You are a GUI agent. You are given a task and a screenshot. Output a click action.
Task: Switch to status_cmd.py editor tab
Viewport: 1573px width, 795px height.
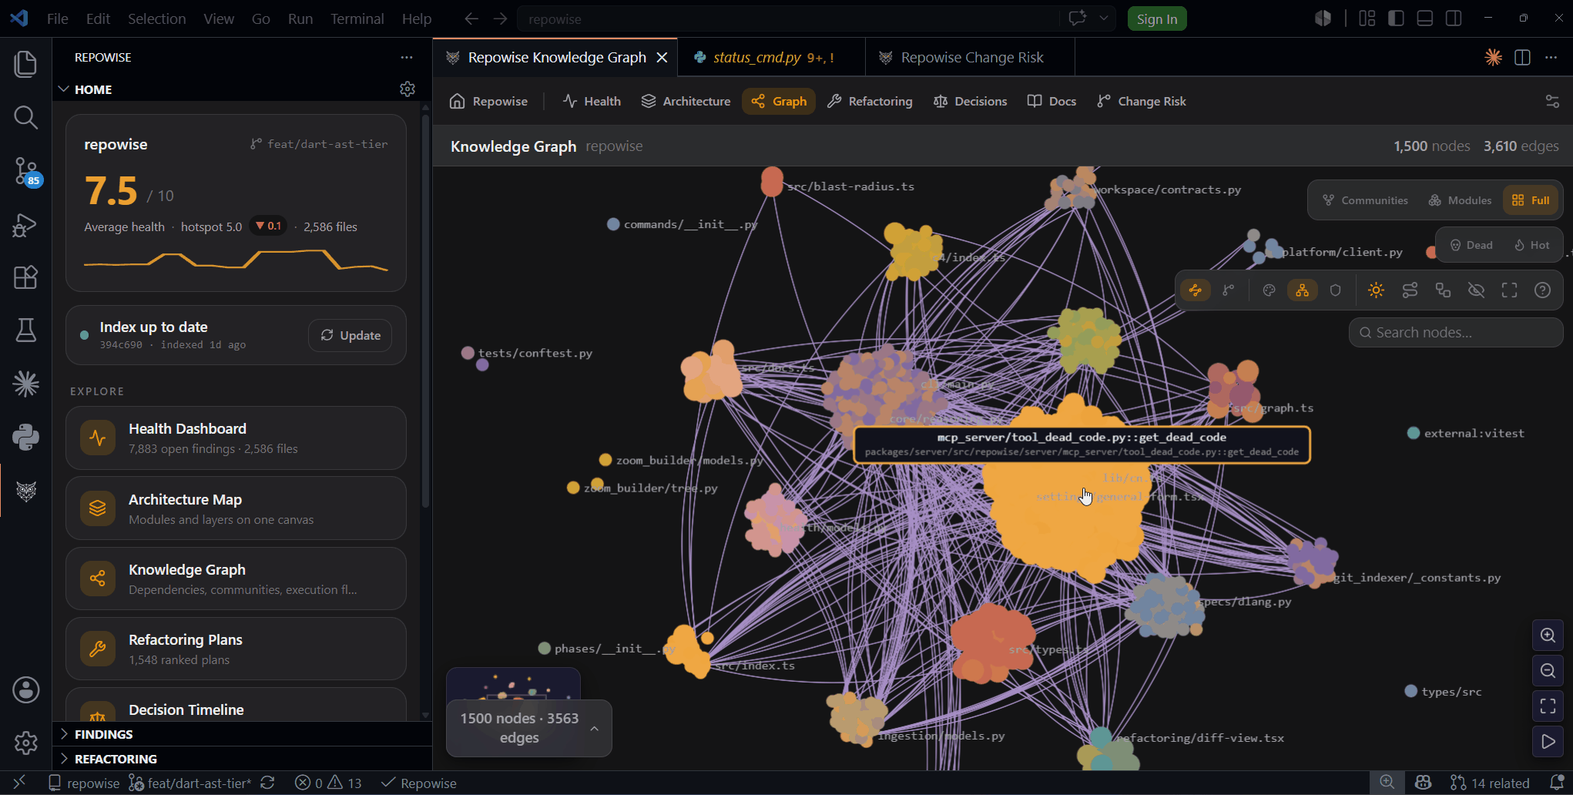click(x=771, y=58)
